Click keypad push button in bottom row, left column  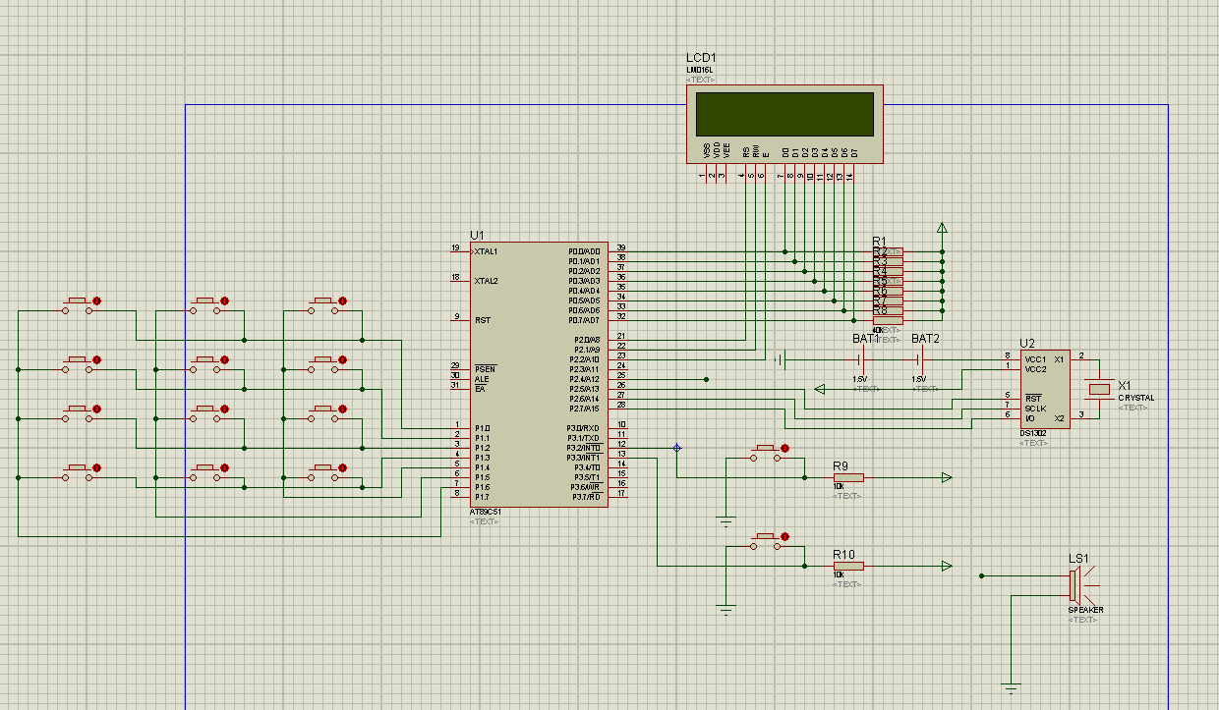81,472
